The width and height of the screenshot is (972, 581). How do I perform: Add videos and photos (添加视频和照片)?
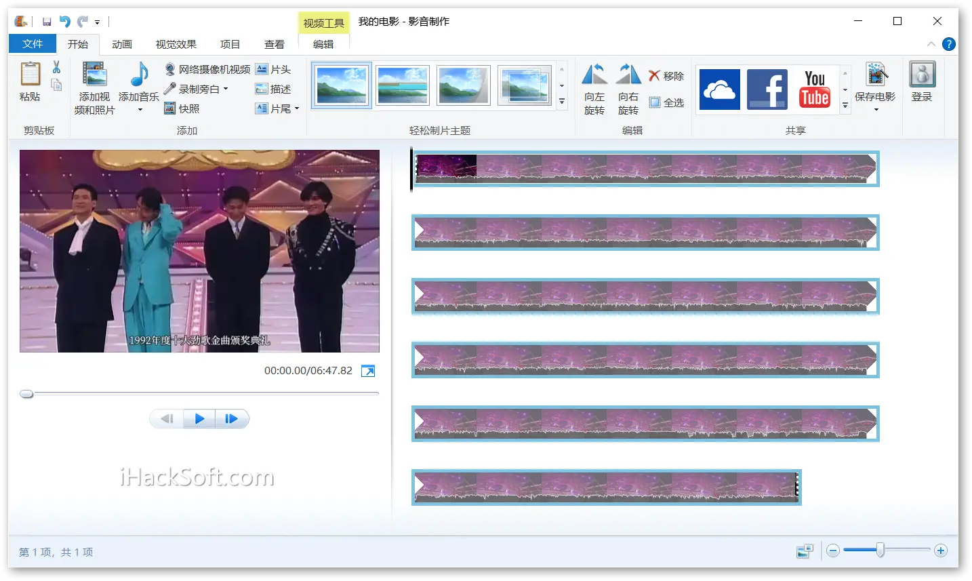coord(94,87)
